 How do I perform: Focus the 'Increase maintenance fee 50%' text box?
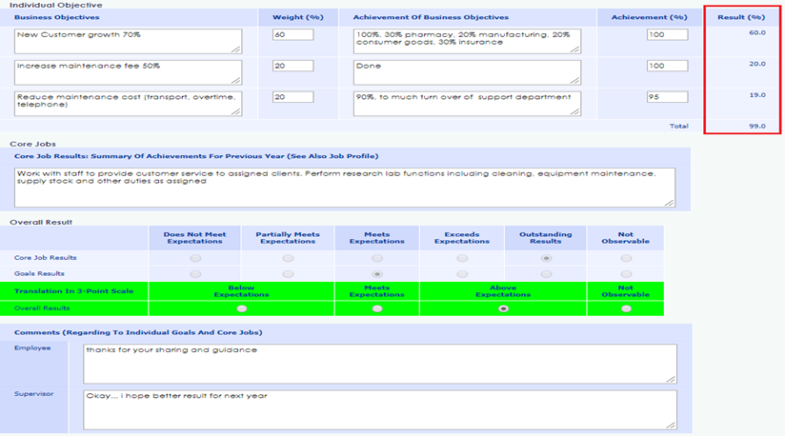point(128,72)
